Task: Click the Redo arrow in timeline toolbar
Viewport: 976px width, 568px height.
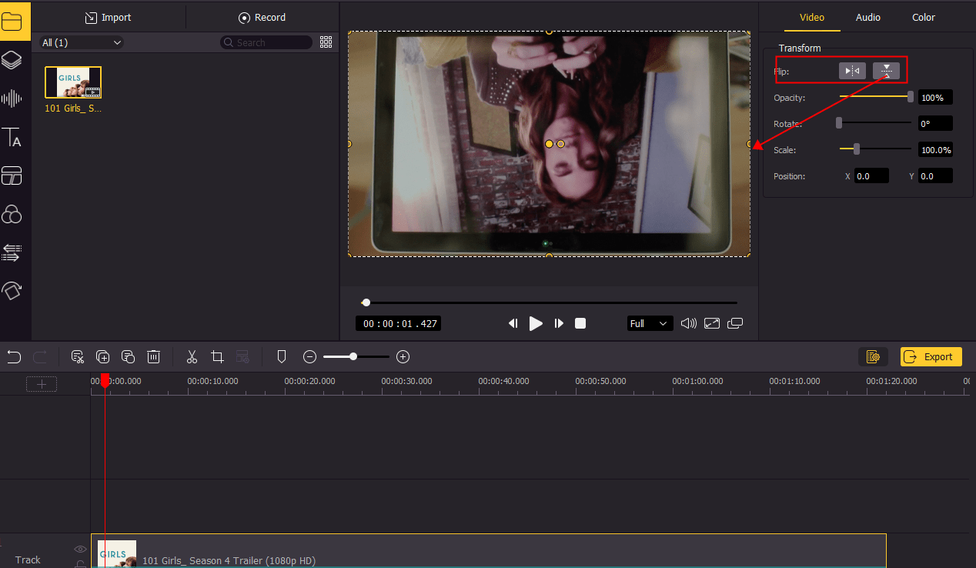Action: coord(40,356)
